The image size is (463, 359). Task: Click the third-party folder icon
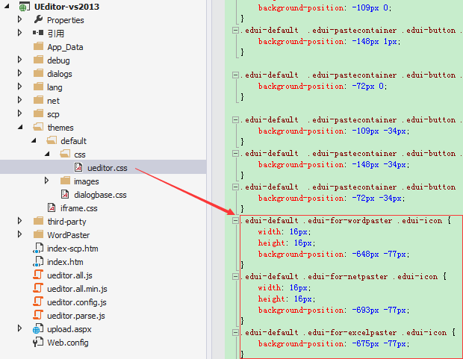(38, 221)
